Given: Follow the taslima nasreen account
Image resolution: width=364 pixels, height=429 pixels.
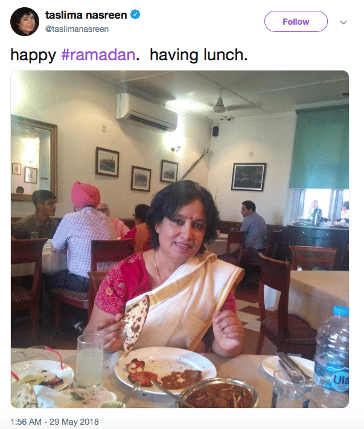Looking at the screenshot, I should click(x=296, y=22).
